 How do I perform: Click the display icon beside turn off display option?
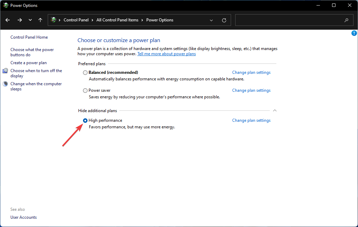click(x=5, y=70)
